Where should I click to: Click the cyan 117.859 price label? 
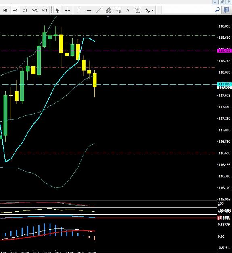tap(224, 84)
